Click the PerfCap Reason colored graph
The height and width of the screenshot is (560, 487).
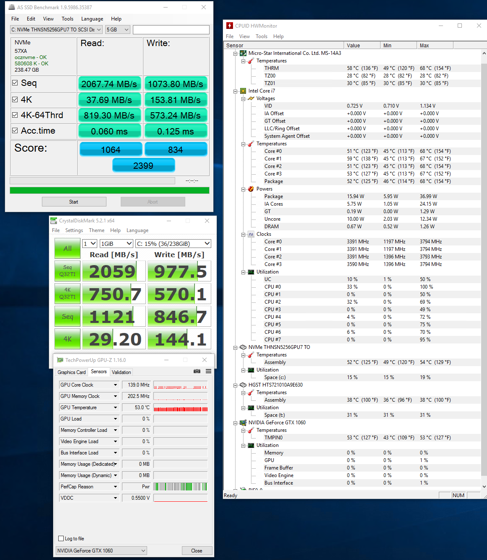pos(180,487)
